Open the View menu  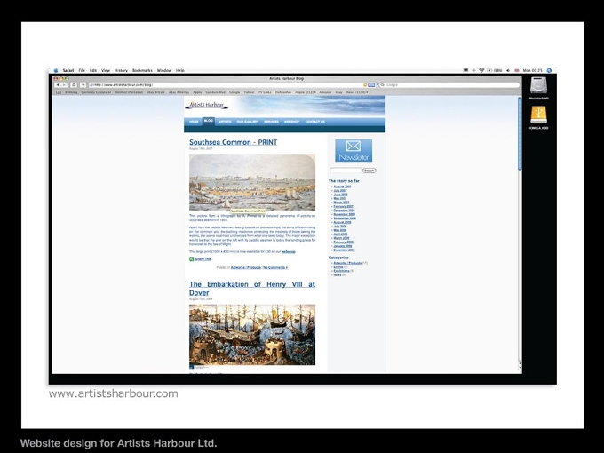106,70
